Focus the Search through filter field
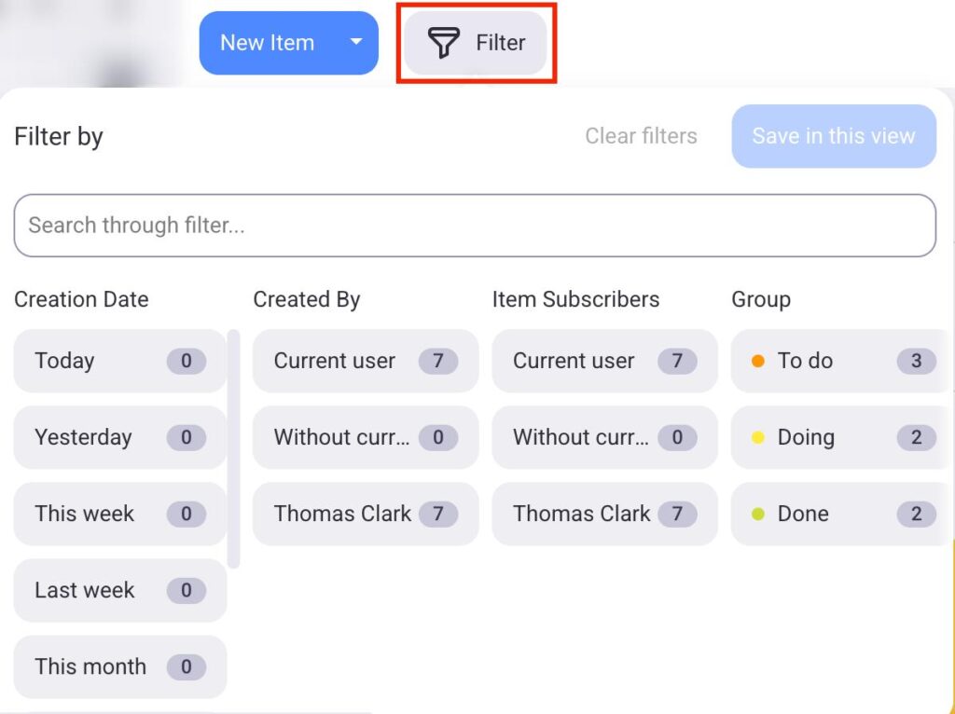955x714 pixels. tap(475, 226)
